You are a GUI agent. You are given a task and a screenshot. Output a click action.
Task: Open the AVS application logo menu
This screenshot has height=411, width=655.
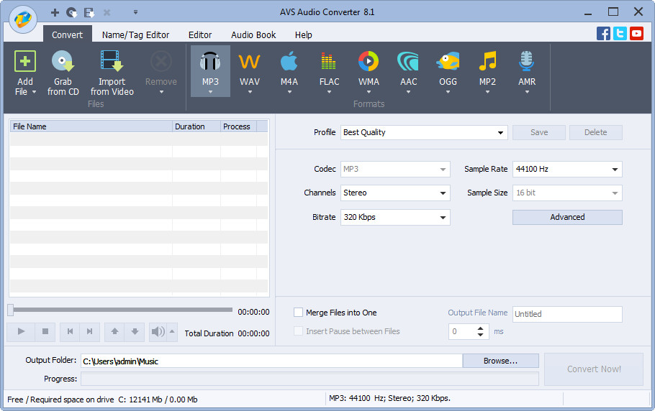point(23,19)
